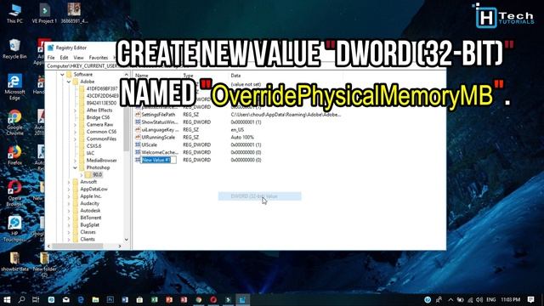Viewport: 544px width, 306px height.
Task: Click the Registry Editor title bar icon
Action: click(x=51, y=48)
